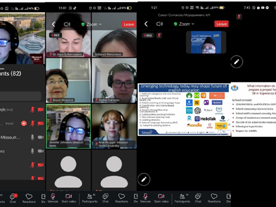
Task: Tap the muted mic icon beside REC on the slide screen
Action: click(x=159, y=35)
